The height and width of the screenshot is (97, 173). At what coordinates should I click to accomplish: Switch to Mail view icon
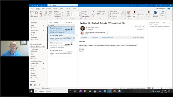coord(31,85)
